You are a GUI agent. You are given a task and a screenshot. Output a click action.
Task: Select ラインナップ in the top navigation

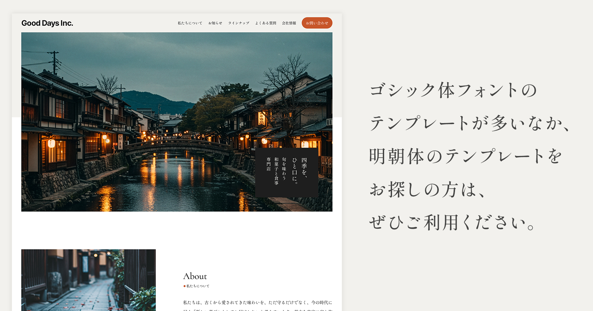click(238, 23)
